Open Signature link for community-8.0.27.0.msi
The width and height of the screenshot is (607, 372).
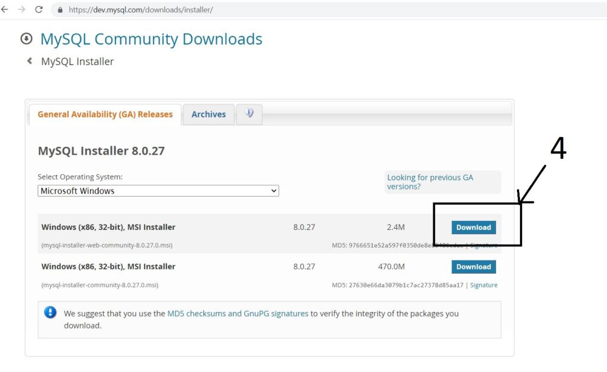[x=484, y=285]
